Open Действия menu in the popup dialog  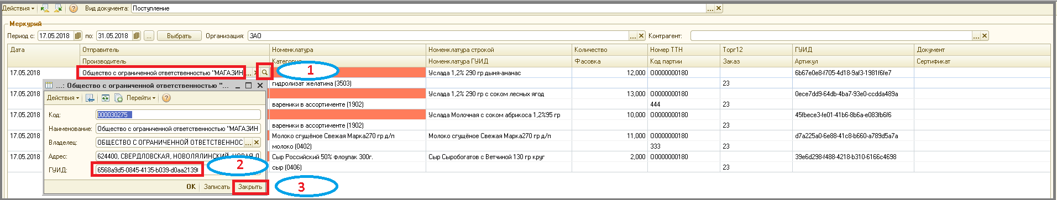click(62, 98)
